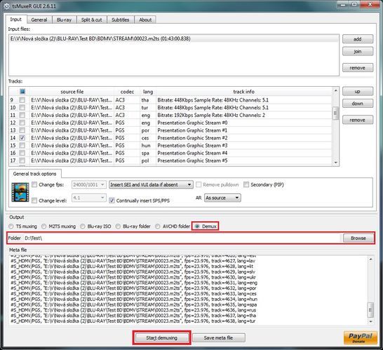Click the source file column header
This screenshot has height=350, width=383.
(x=72, y=92)
